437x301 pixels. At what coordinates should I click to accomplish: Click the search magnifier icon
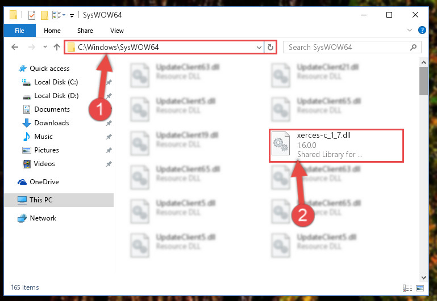413,47
